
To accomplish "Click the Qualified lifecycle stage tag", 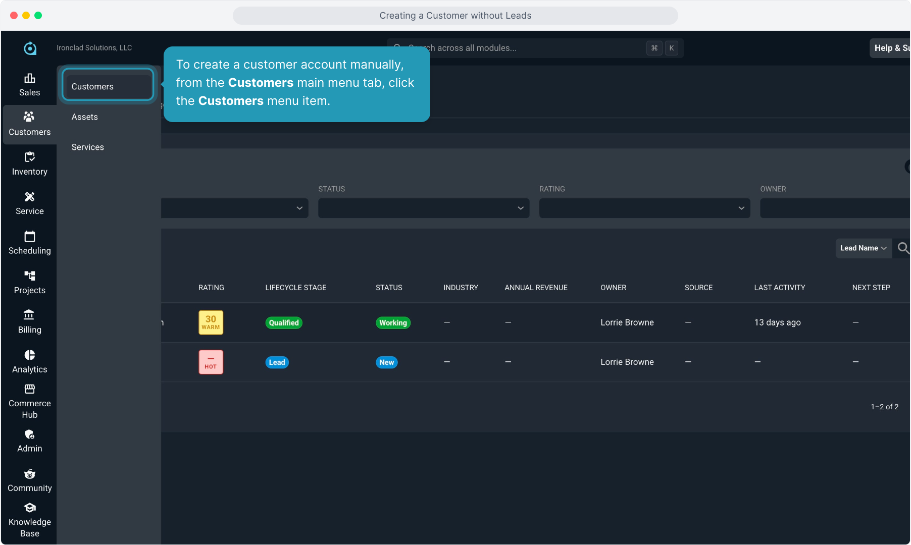I will point(284,322).
